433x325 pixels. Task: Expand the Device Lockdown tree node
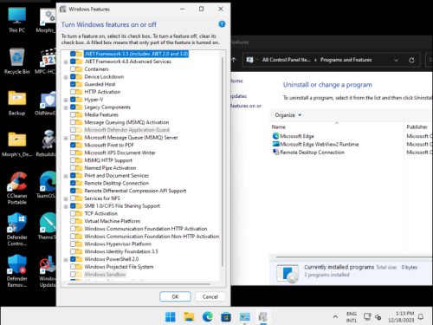coord(66,77)
